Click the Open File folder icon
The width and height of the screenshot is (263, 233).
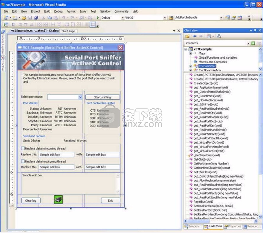(24, 18)
